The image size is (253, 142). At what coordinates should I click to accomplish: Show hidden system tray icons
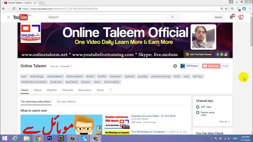tap(211, 138)
